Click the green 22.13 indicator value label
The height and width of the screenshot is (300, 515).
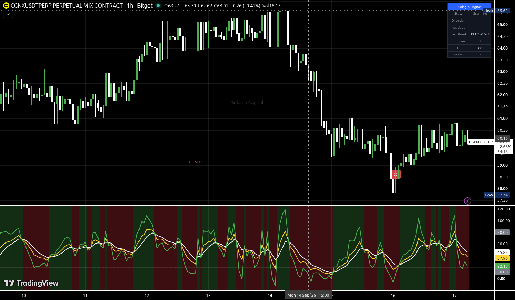point(502,266)
